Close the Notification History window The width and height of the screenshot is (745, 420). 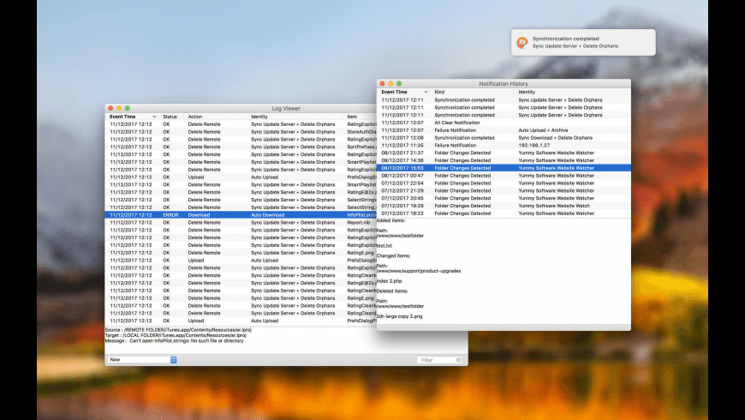[383, 84]
